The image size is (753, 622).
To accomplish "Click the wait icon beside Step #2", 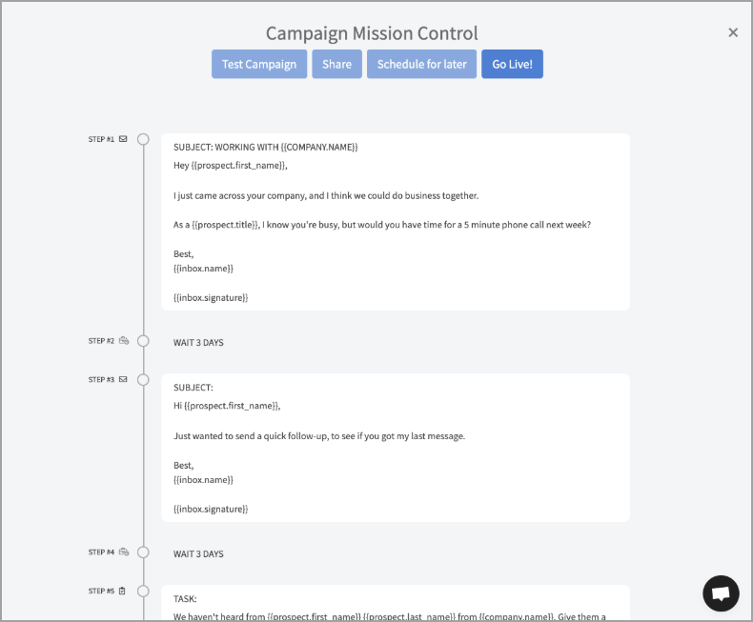I will (124, 341).
